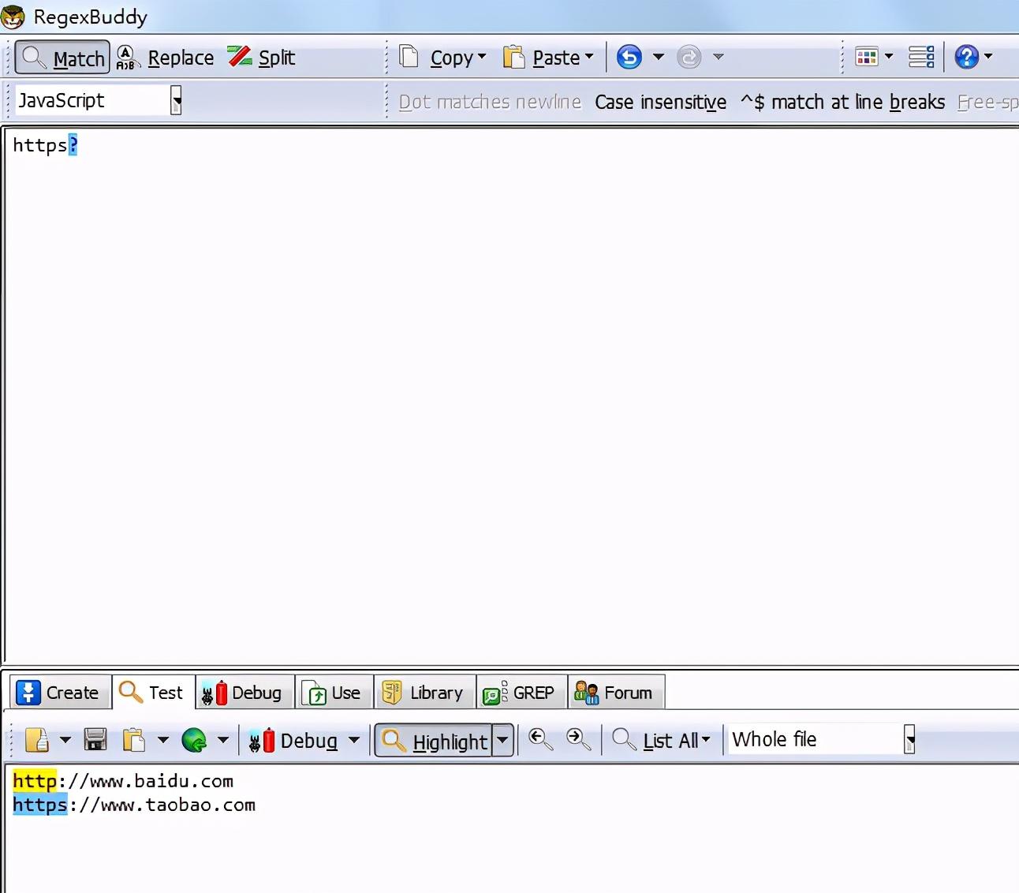Viewport: 1019px width, 893px height.
Task: Switch to the GREP tab
Action: [521, 693]
